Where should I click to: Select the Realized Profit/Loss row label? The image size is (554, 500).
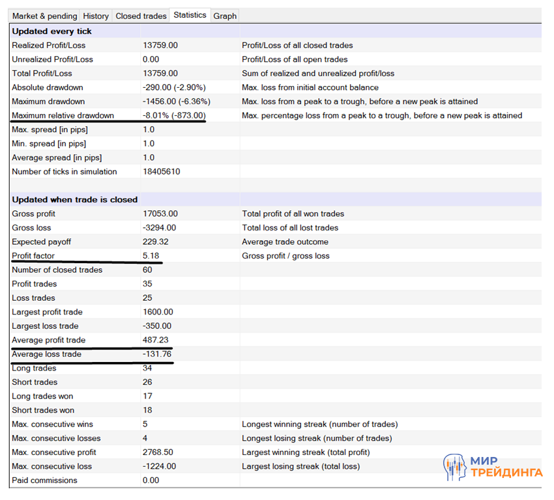pos(49,46)
